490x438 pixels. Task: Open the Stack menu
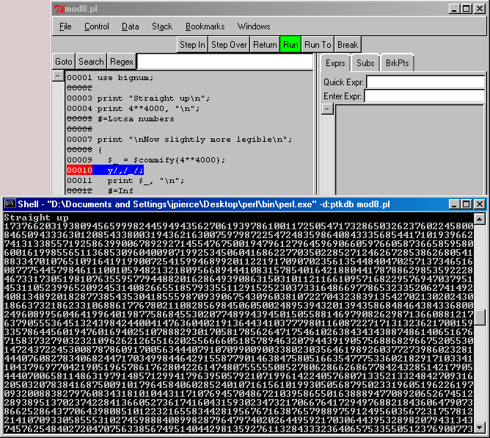(x=162, y=26)
